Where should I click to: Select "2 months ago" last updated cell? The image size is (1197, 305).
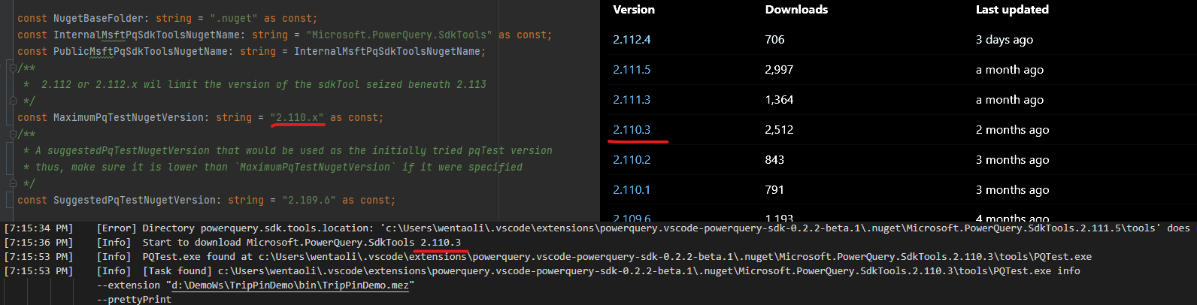(x=1012, y=130)
